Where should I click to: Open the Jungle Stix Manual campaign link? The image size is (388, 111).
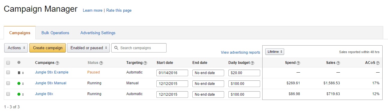pyautogui.click(x=51, y=83)
